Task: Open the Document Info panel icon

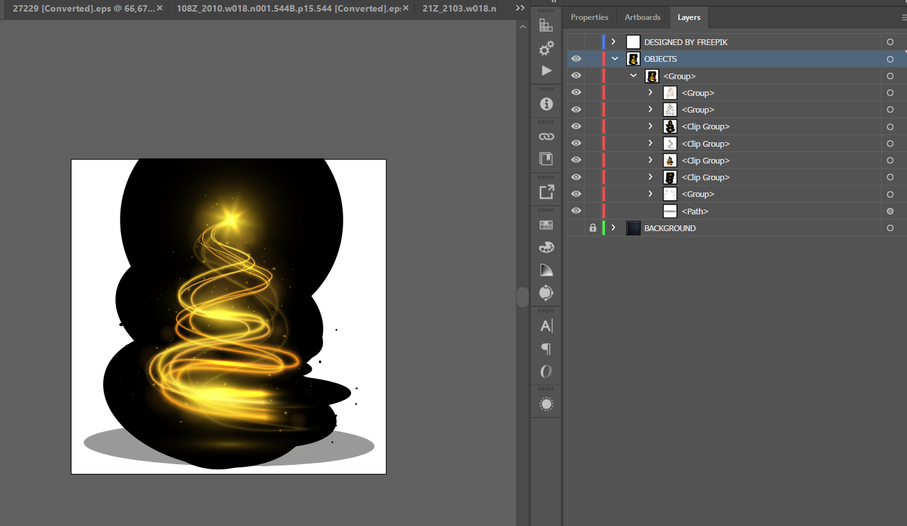Action: 546,104
